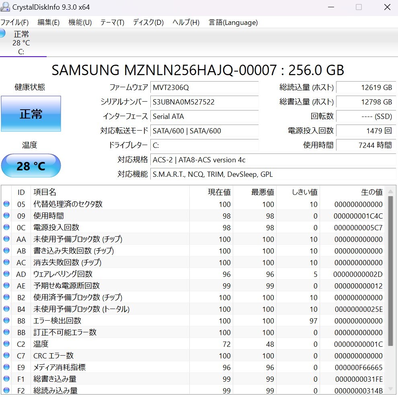Open the ディスク(D) menu
Viewport: 398px width, 397px height.
click(148, 23)
